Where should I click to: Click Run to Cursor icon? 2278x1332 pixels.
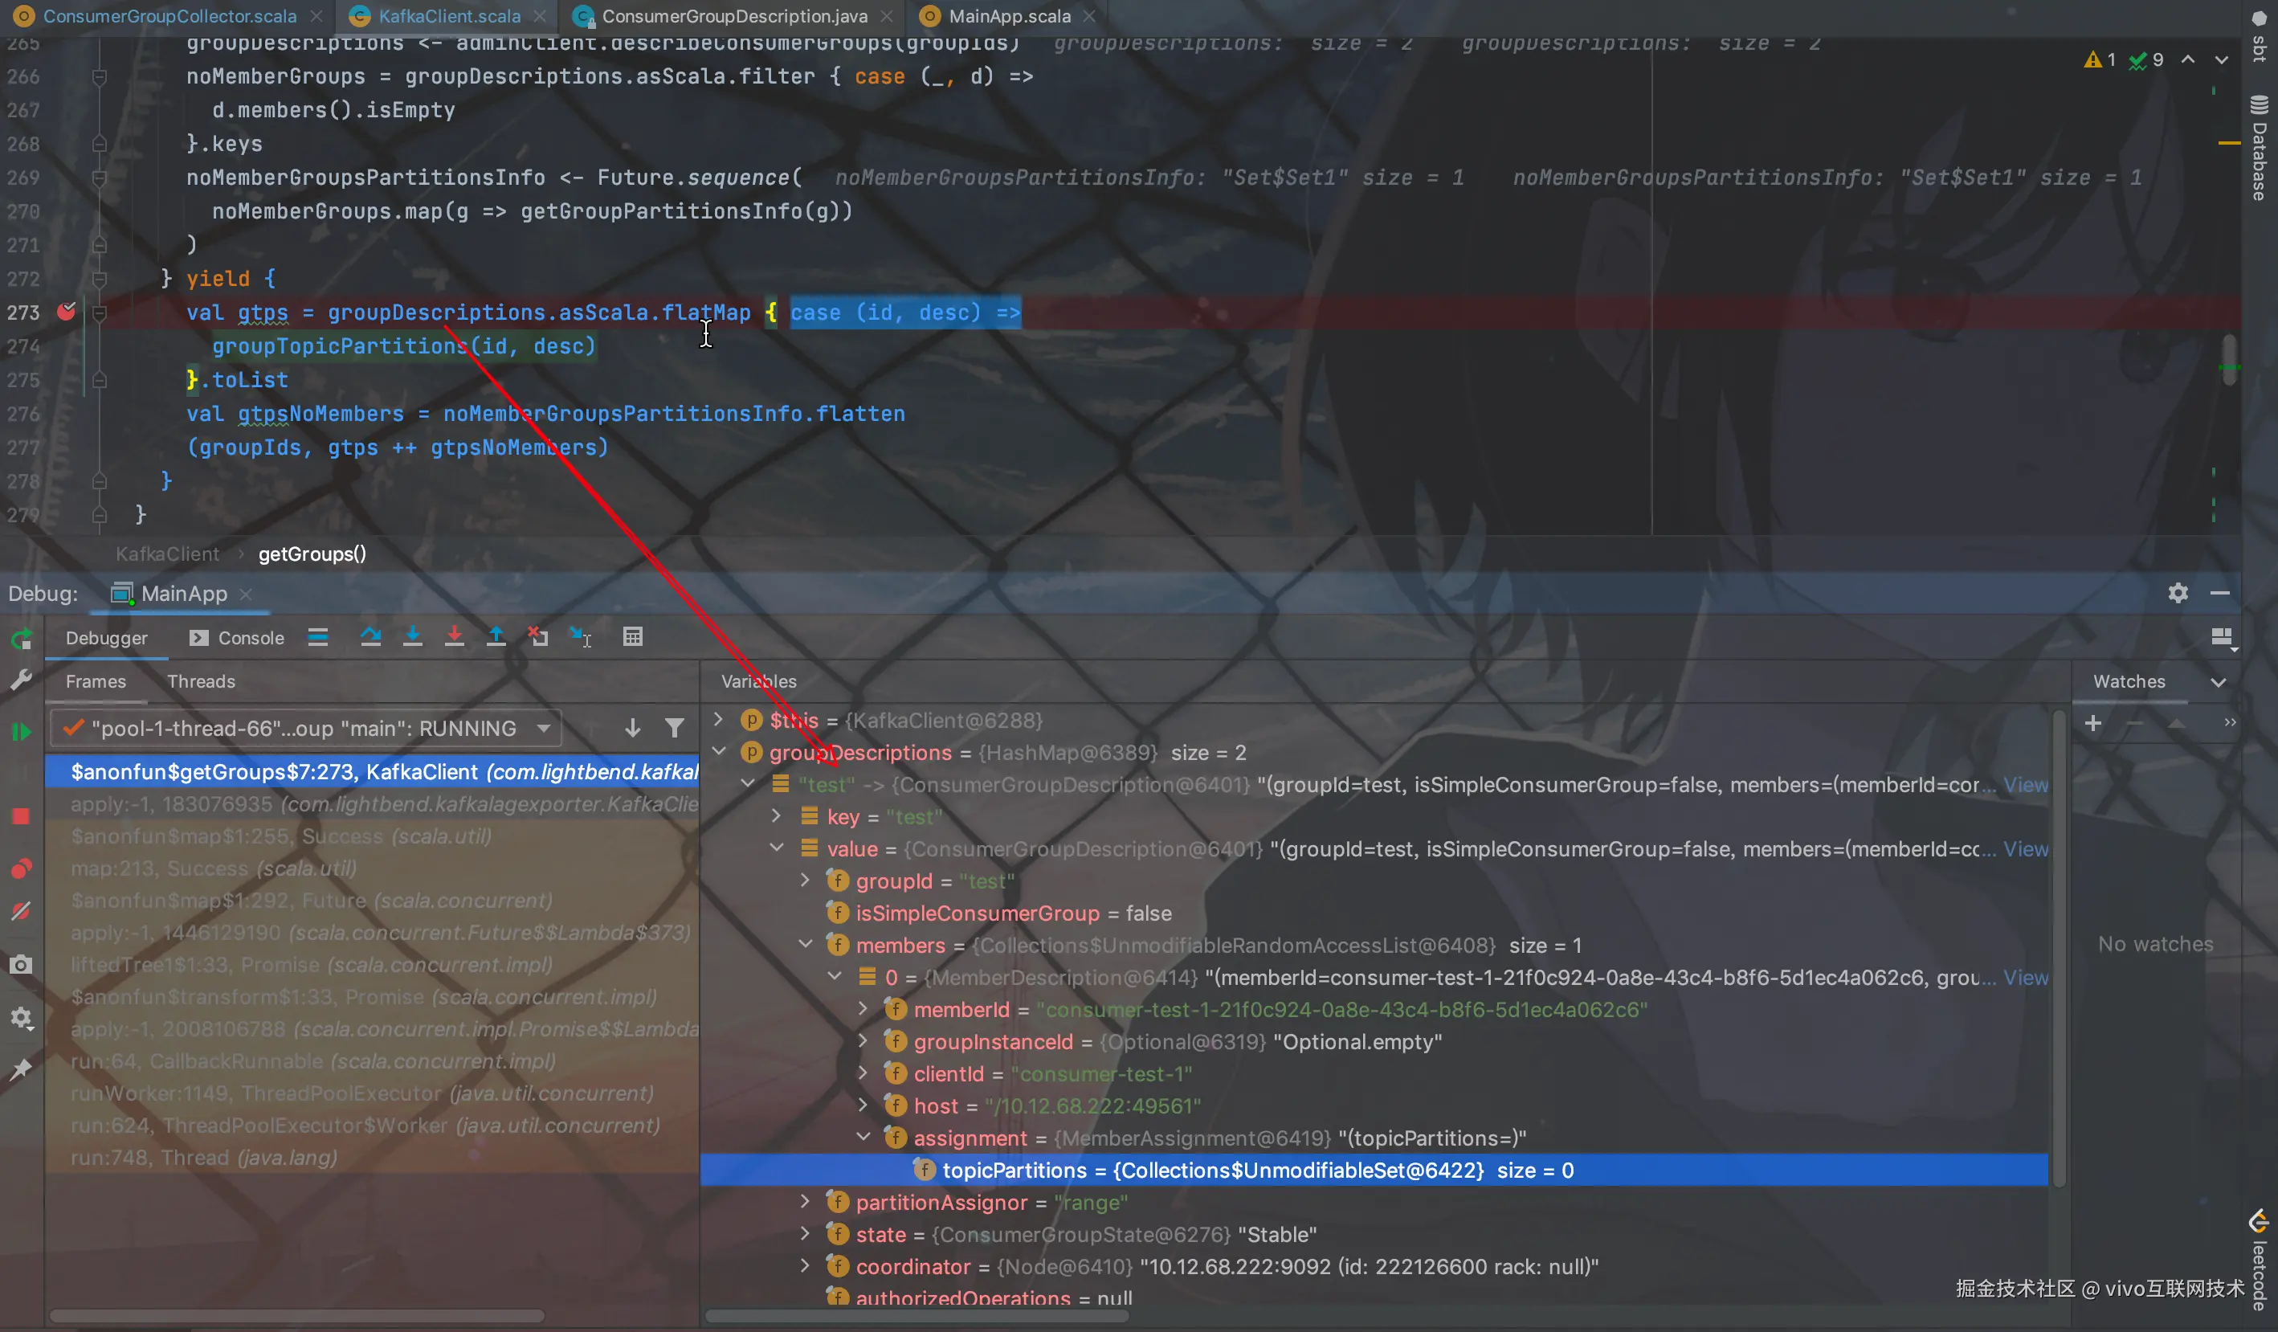(x=581, y=638)
